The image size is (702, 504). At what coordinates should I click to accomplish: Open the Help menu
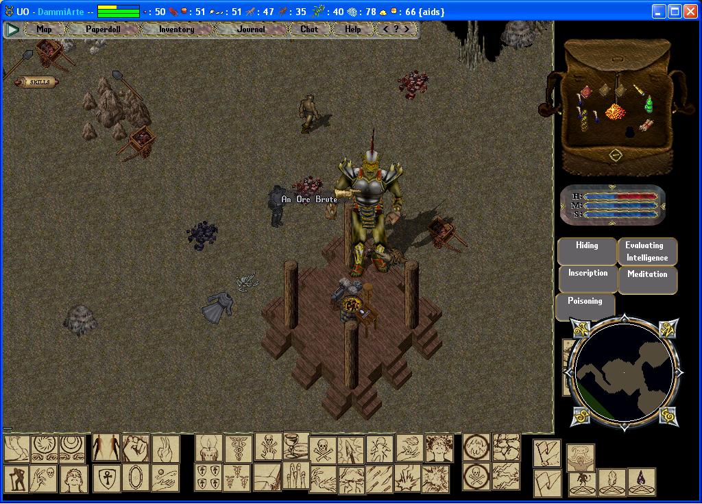click(353, 29)
